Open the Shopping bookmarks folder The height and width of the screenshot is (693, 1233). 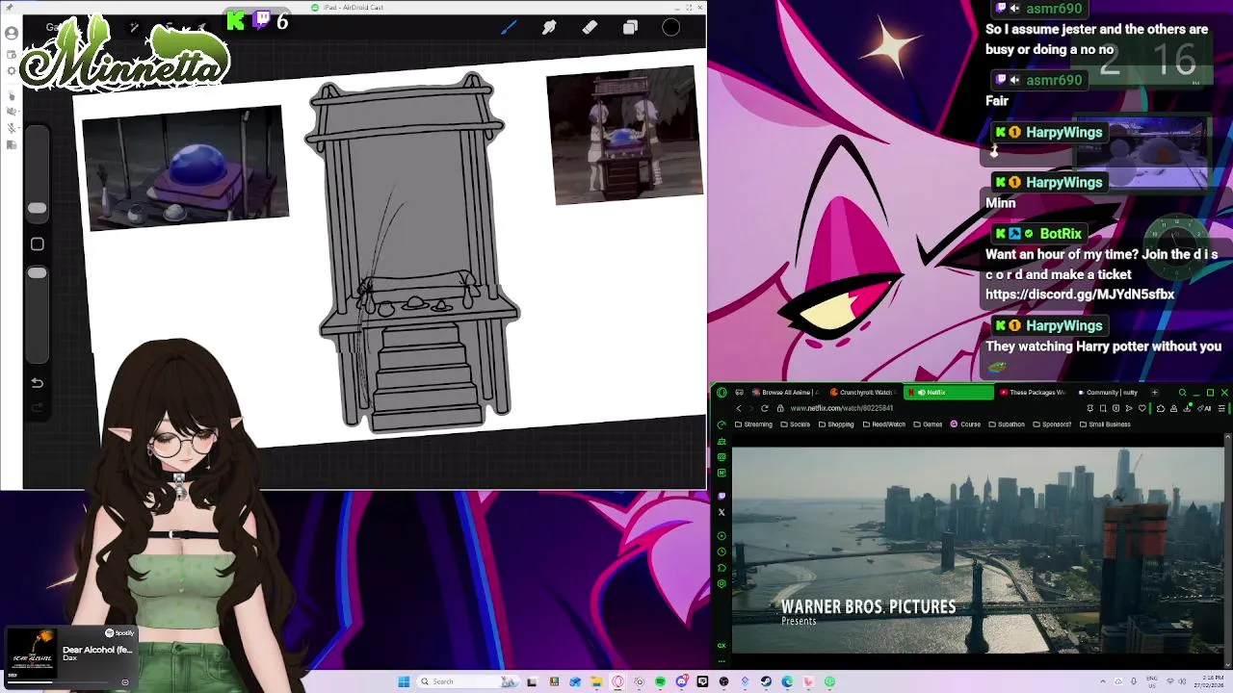pyautogui.click(x=836, y=424)
